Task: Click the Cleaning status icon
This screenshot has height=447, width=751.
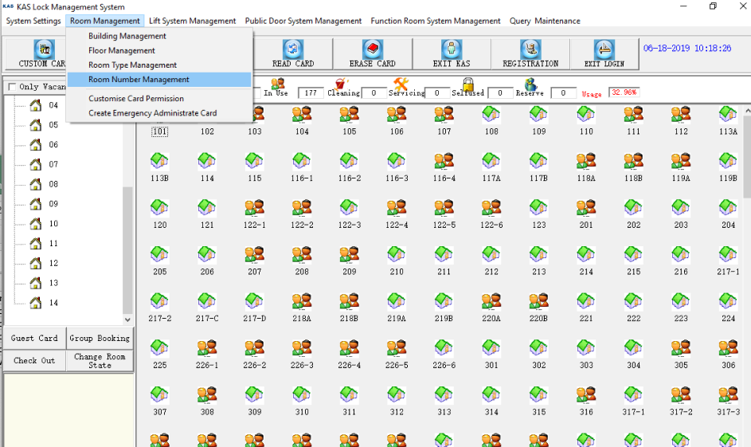Action: coord(341,84)
